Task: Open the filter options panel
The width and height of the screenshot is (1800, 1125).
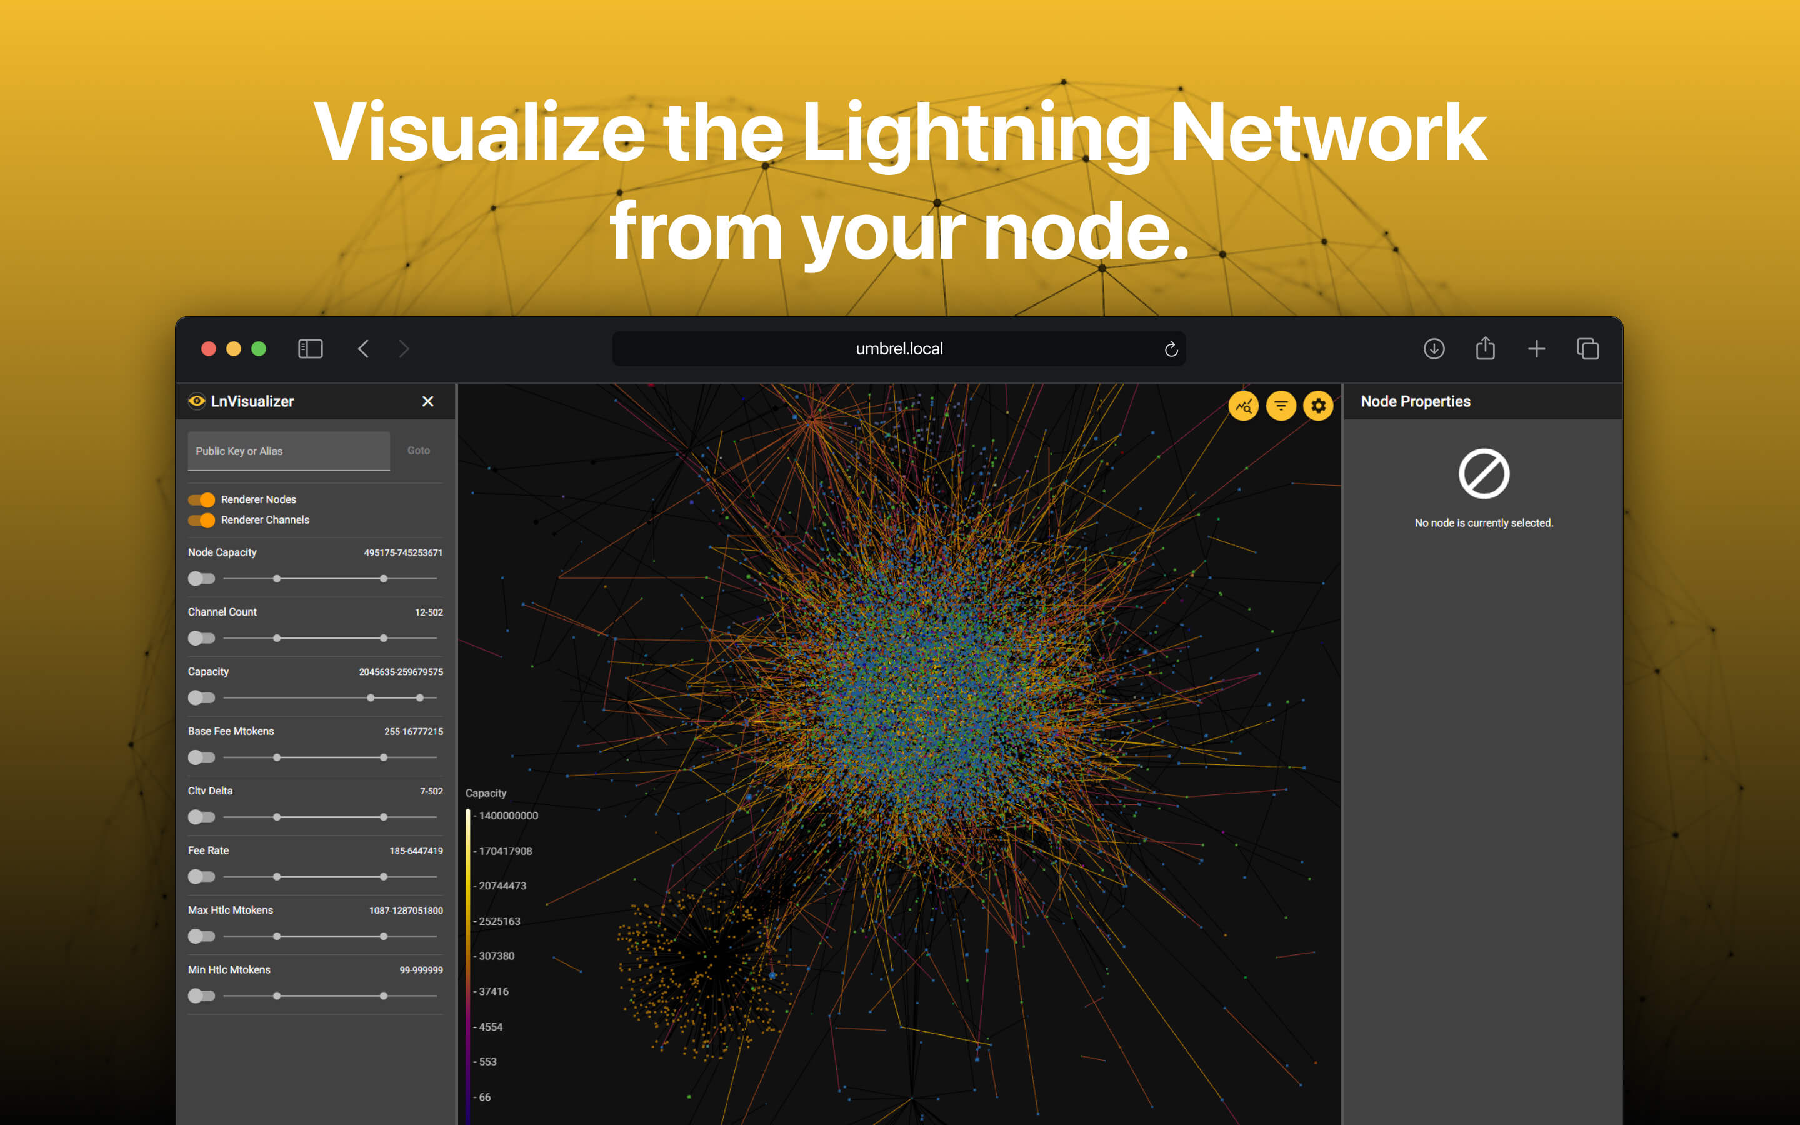Action: [1281, 406]
